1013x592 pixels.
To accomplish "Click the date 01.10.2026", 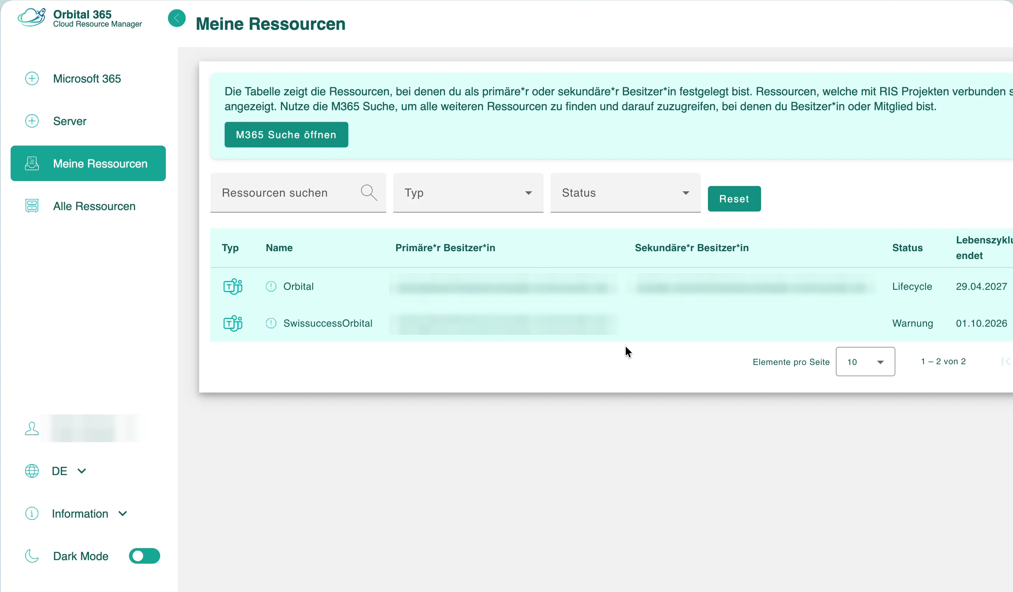I will point(981,323).
